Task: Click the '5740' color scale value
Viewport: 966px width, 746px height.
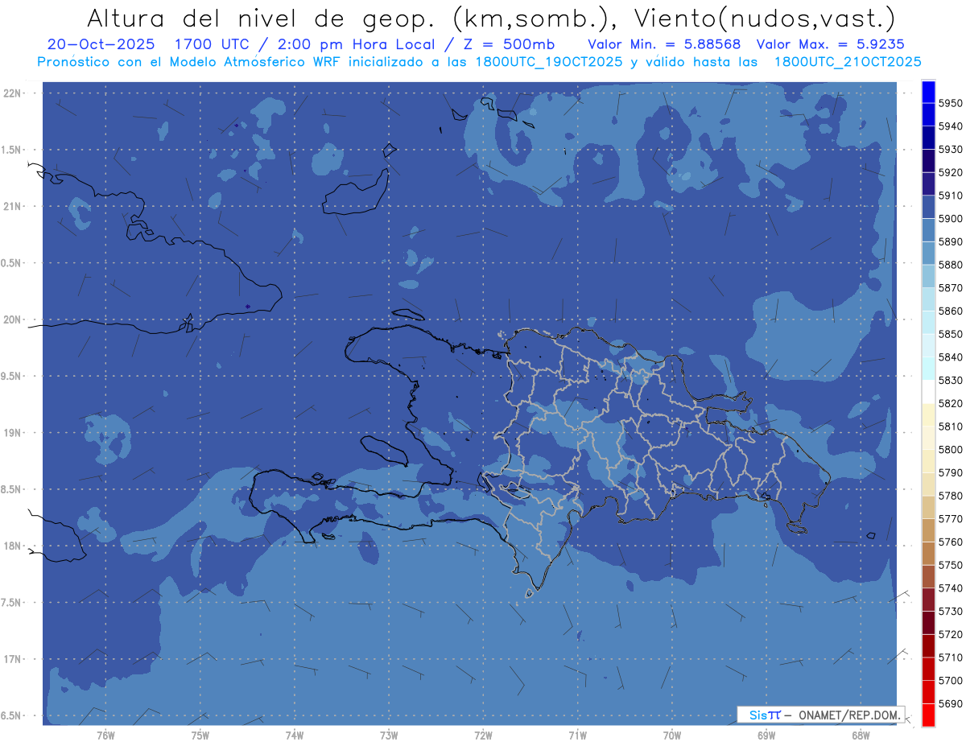Action: point(951,588)
